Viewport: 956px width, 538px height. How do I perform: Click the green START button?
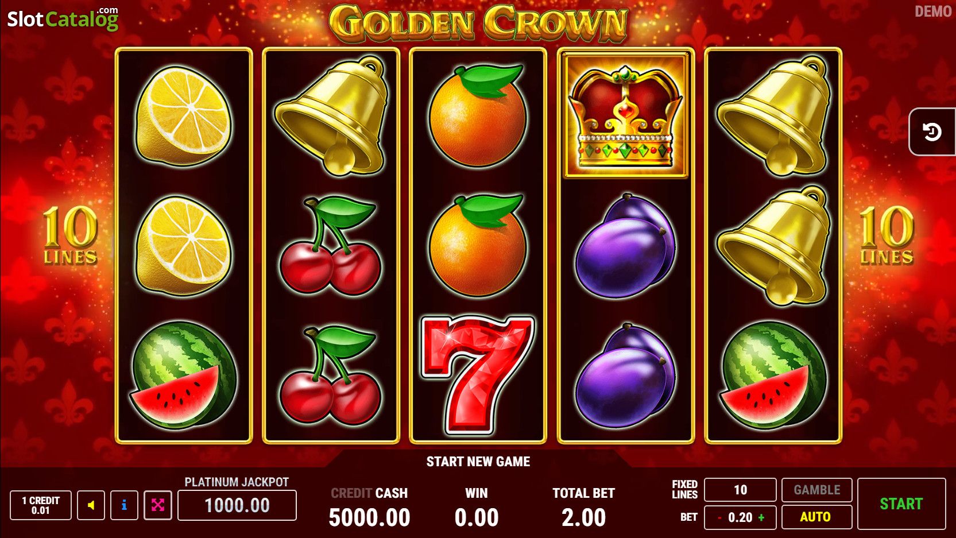point(901,504)
